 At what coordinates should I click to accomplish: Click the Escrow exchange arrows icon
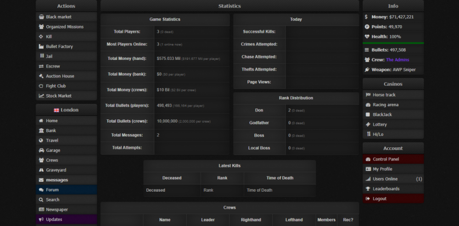click(x=41, y=66)
